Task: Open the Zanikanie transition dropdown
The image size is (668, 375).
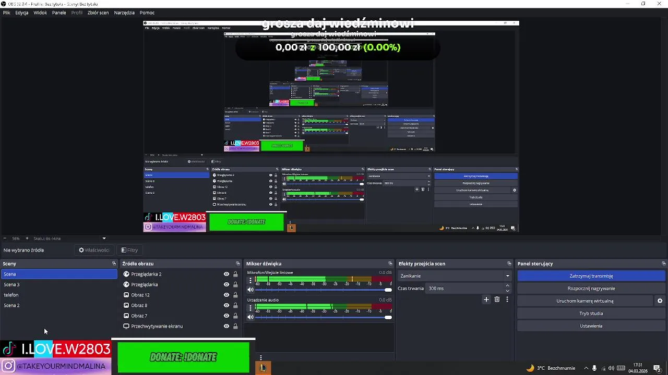Action: 455,276
